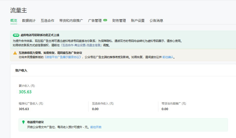
Task: Click the 0.00 value under 带货与内容推广
Action: (x=165, y=109)
